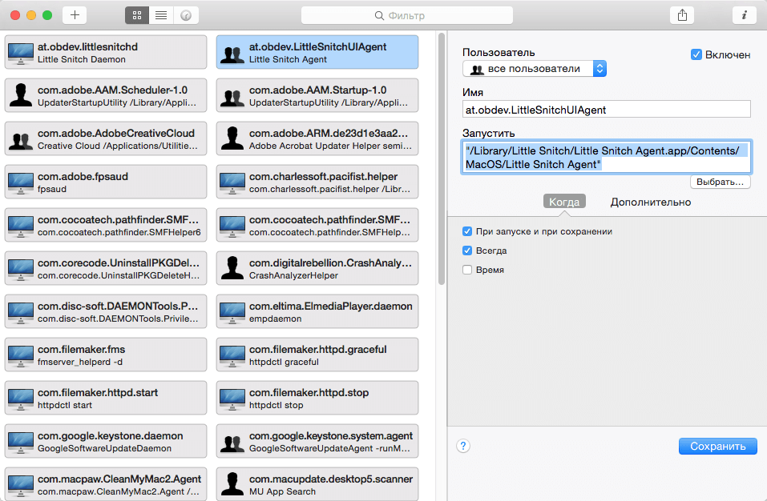This screenshot has height=501, width=767.
Task: Click user icon of com.macupdate.desktop5.scanner
Action: [x=232, y=484]
